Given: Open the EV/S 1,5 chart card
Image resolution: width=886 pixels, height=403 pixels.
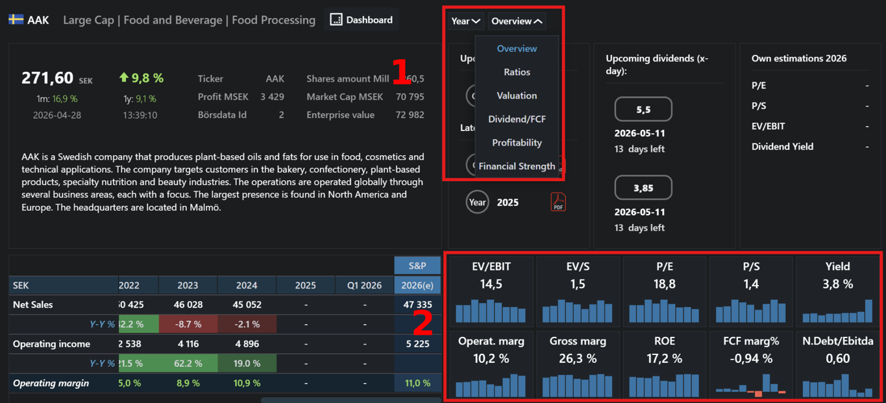Looking at the screenshot, I should (577, 291).
